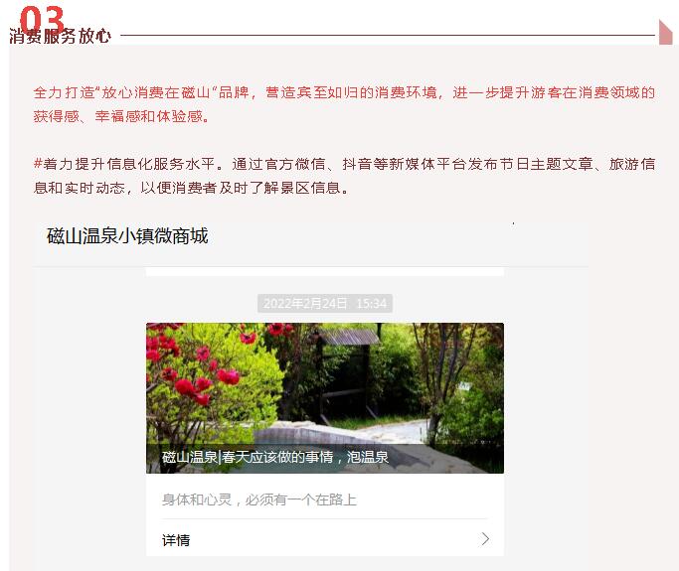Screen dimensions: 679x571
Task: Click the dark caption overlay on the photo
Action: click(x=325, y=458)
